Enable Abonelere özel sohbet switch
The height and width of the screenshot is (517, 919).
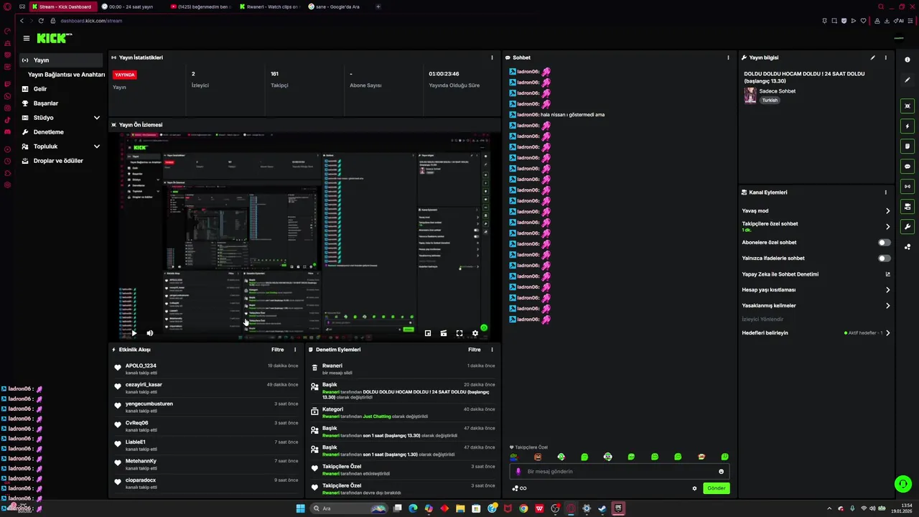coord(885,243)
